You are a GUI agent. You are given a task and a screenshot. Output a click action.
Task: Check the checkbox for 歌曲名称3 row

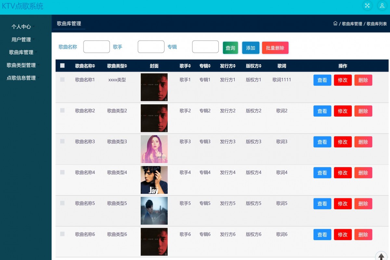[x=62, y=141]
